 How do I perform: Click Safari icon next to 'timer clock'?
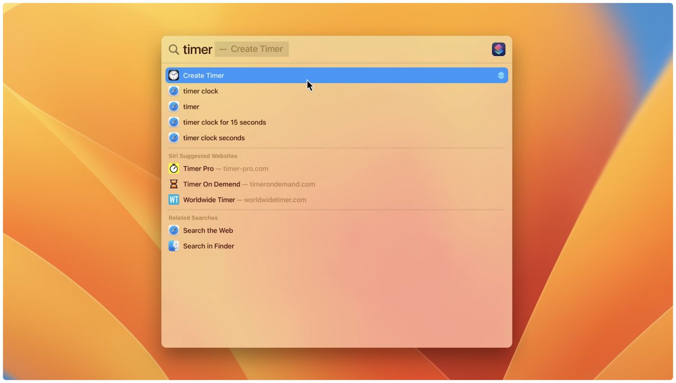174,91
